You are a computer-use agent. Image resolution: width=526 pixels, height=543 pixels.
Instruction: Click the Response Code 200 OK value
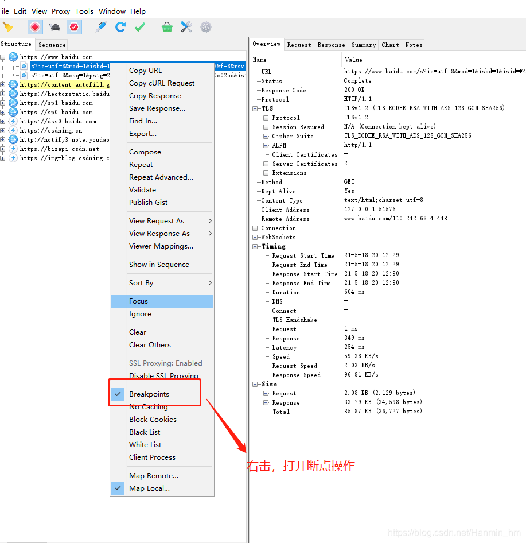click(354, 90)
